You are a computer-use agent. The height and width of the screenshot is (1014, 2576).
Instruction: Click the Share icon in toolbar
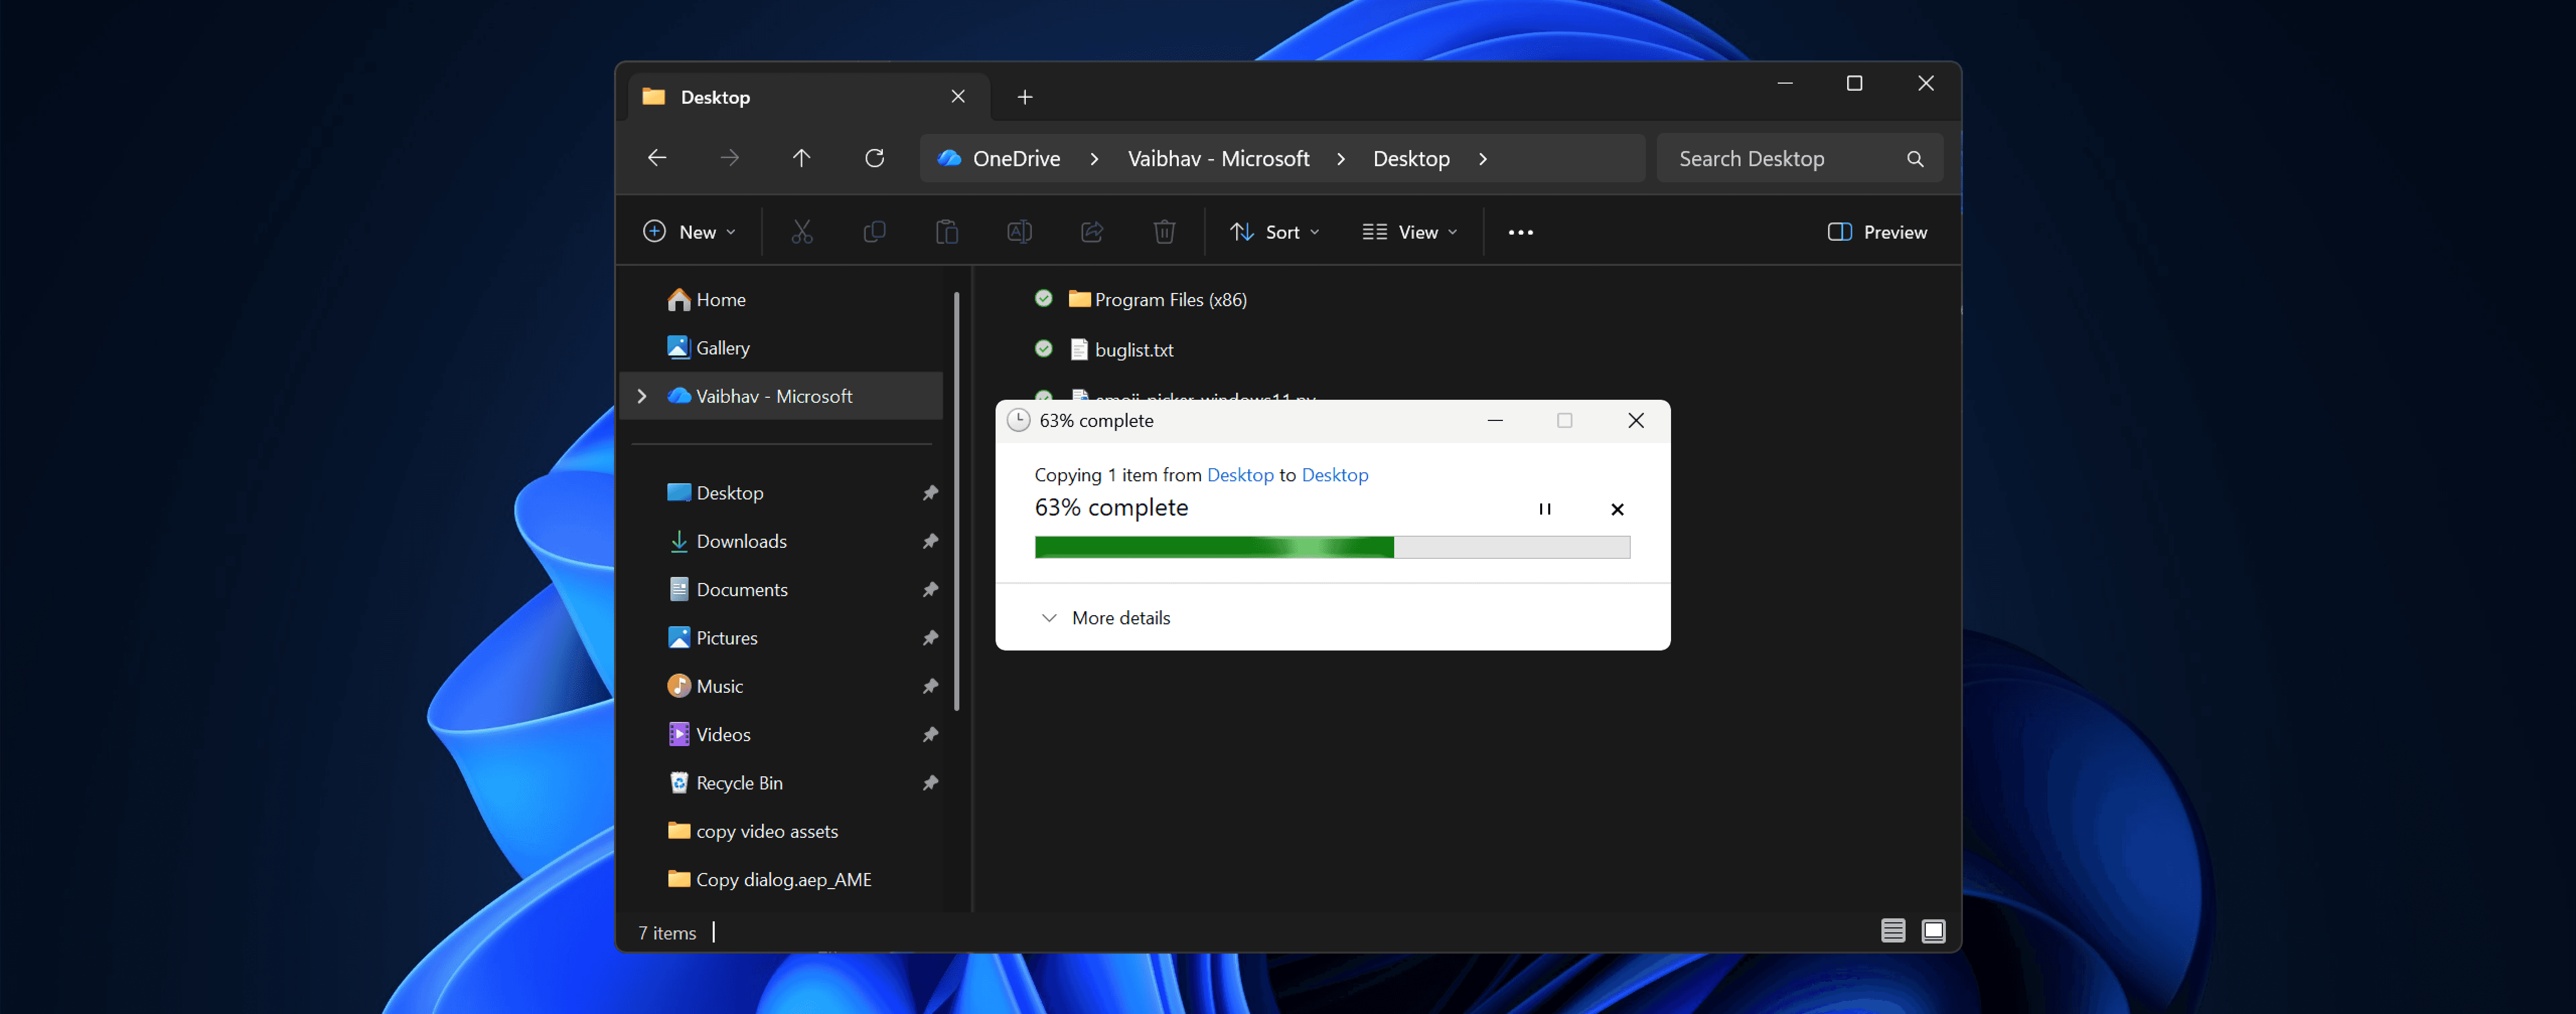1091,232
